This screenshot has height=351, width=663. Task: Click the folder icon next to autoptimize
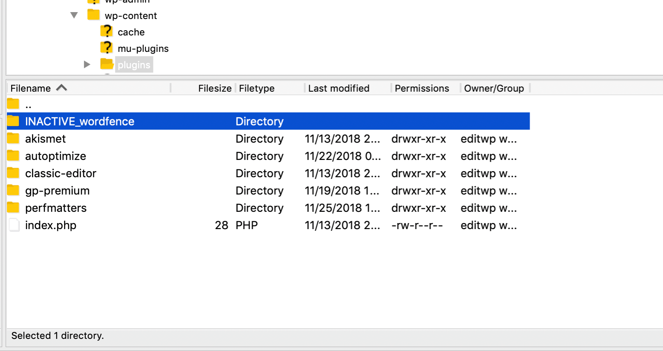pos(13,156)
